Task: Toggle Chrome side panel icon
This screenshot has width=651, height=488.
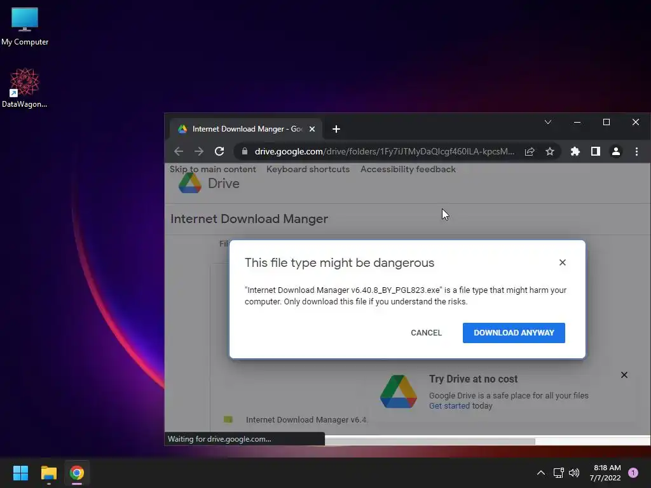Action: click(x=595, y=151)
